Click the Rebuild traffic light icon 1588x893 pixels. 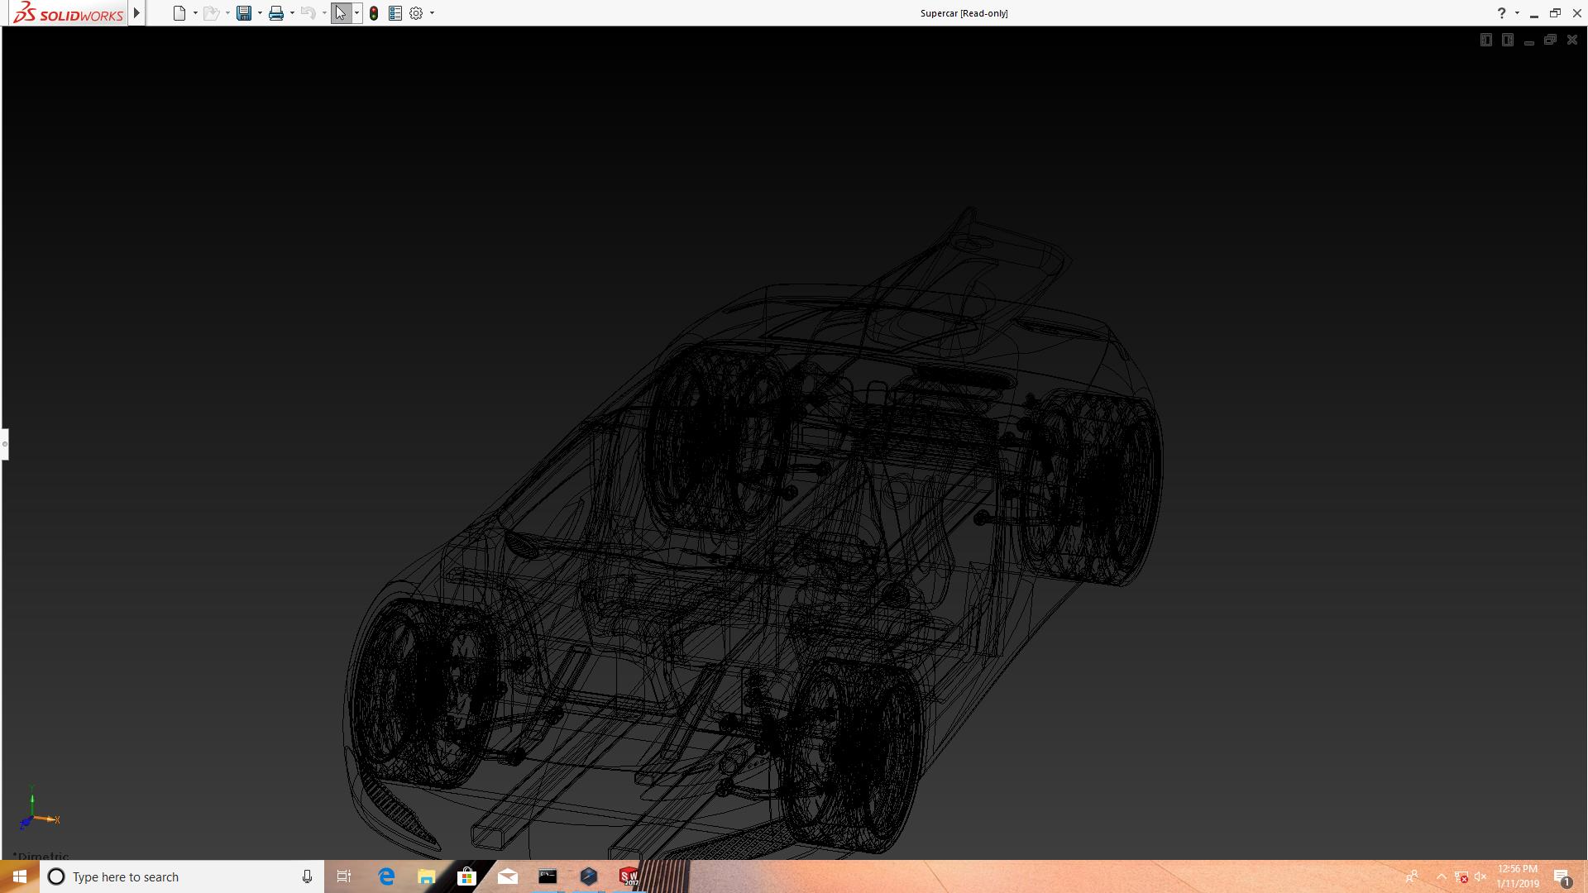click(374, 13)
